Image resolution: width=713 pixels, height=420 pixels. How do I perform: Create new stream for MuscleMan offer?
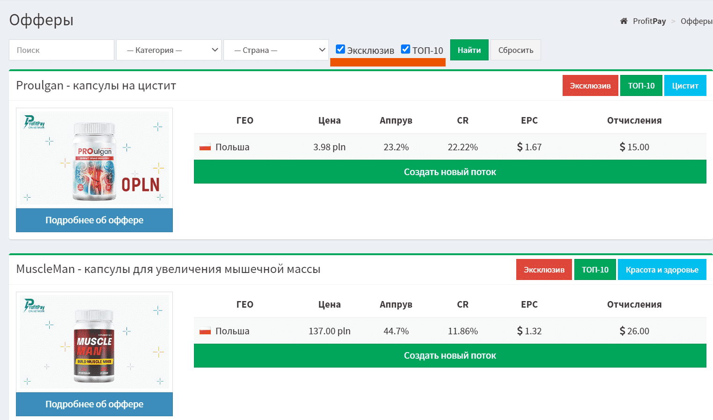(x=450, y=356)
